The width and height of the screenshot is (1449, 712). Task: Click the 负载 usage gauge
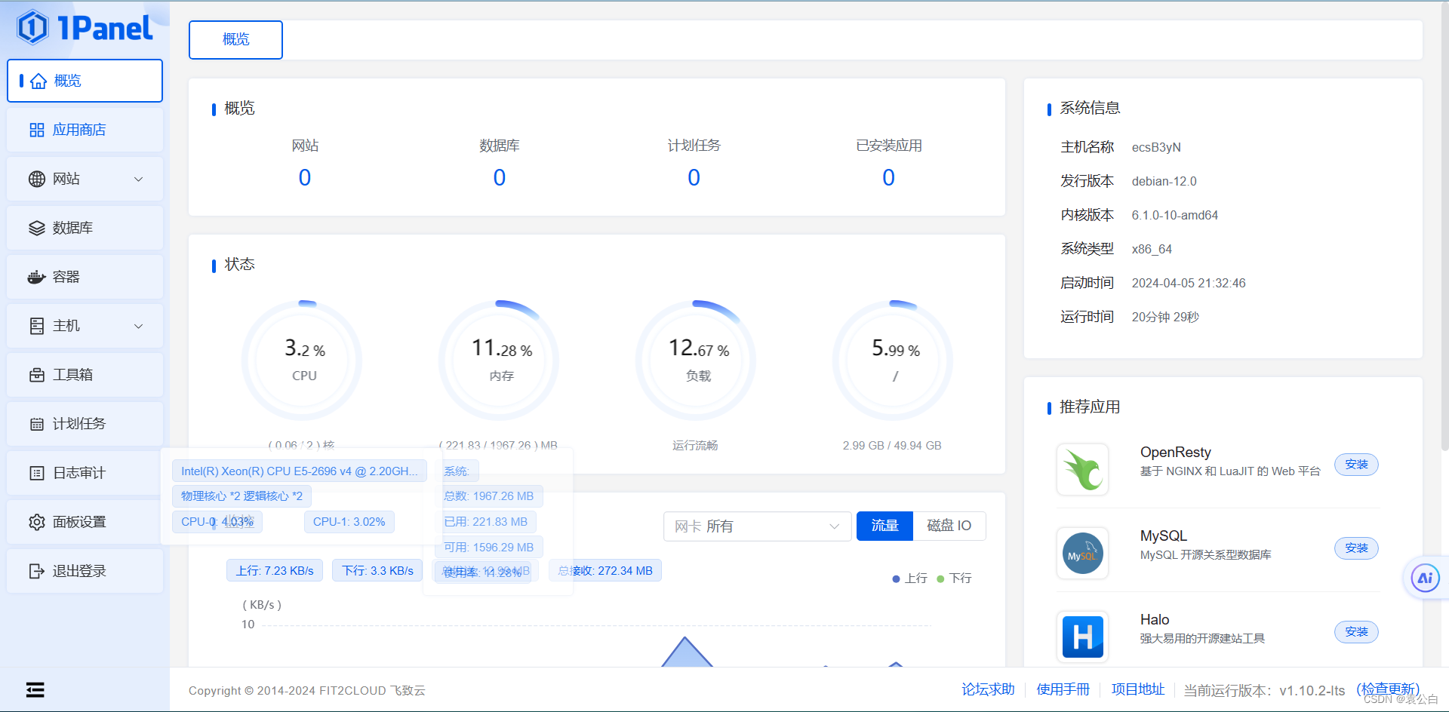[696, 361]
